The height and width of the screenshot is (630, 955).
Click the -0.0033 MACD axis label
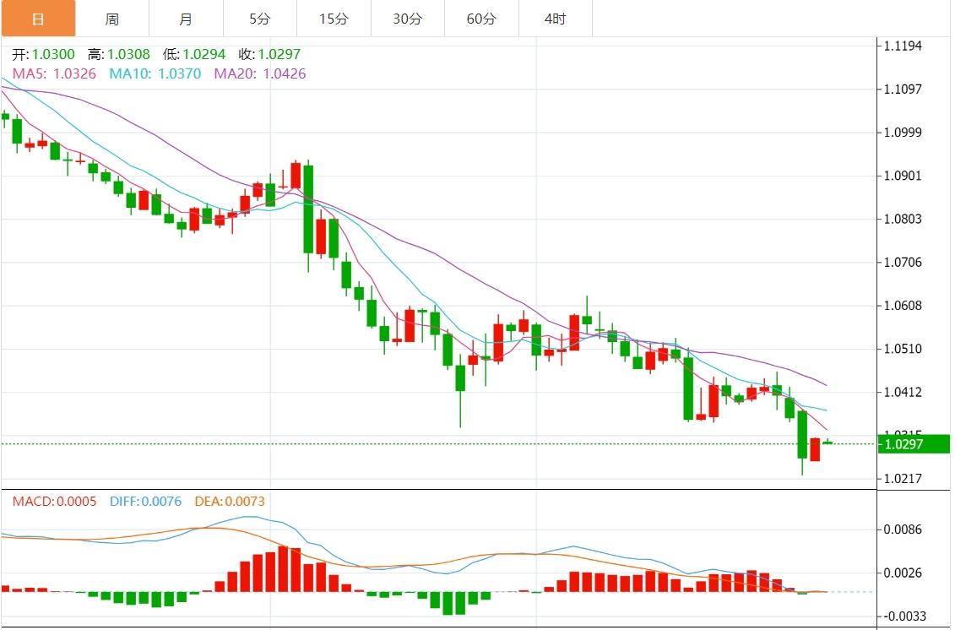coord(903,616)
